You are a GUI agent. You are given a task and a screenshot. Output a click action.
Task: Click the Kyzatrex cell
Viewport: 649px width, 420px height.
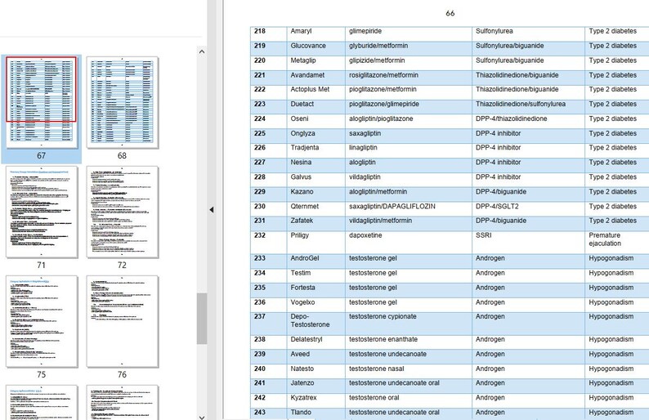click(316, 400)
